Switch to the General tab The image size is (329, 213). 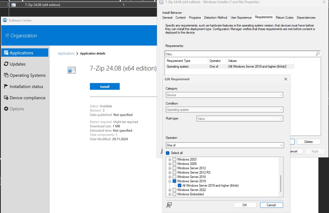click(167, 18)
